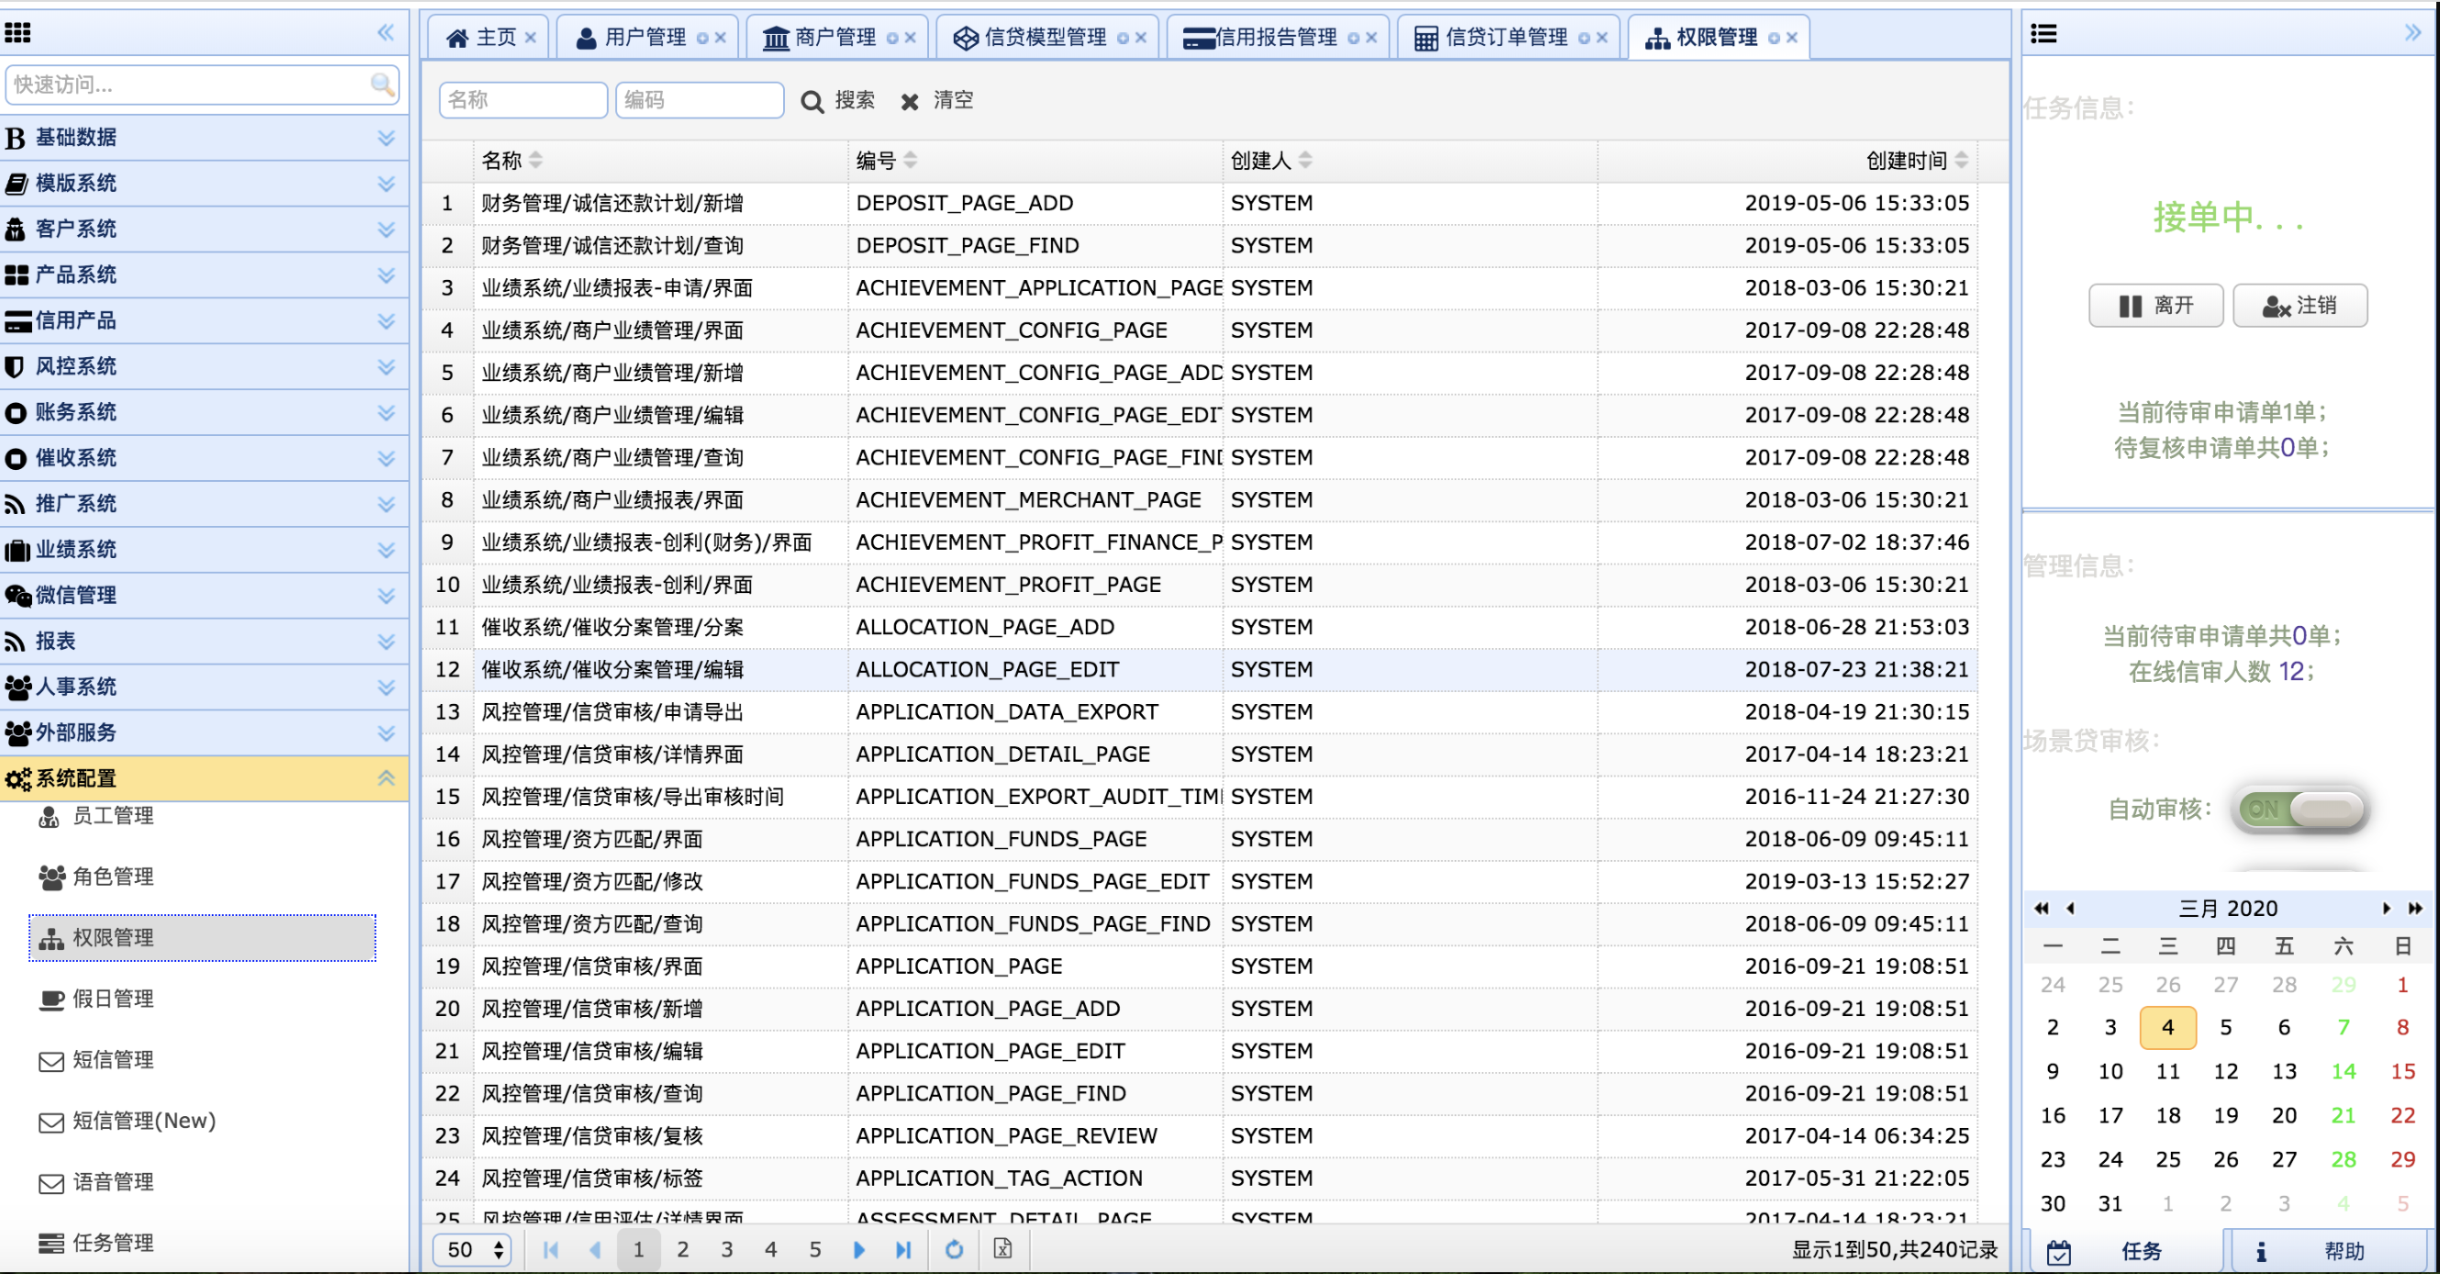The width and height of the screenshot is (2440, 1274).
Task: Calendar previous month arrow
Action: click(x=2071, y=909)
